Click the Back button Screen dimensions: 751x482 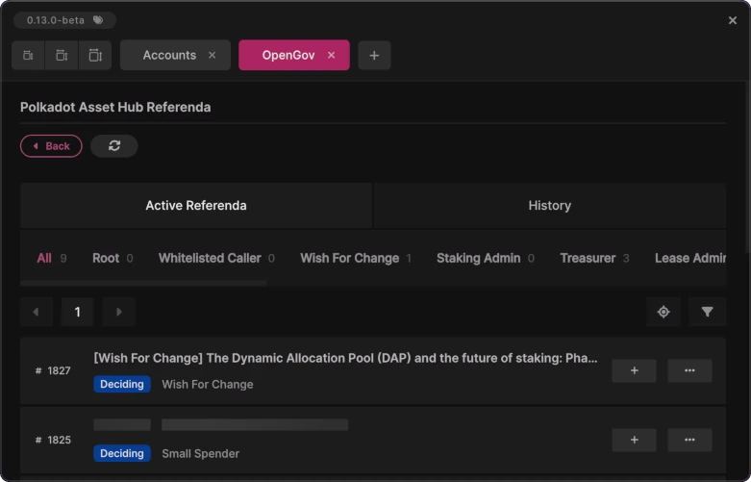pyautogui.click(x=51, y=146)
